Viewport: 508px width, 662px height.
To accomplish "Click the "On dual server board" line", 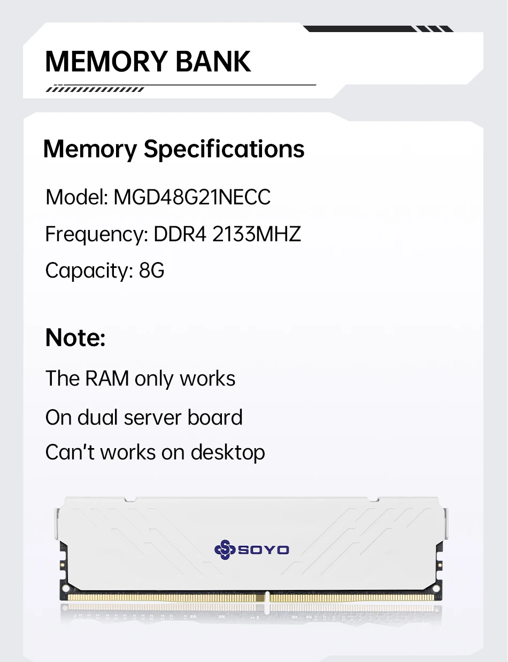I will (144, 418).
